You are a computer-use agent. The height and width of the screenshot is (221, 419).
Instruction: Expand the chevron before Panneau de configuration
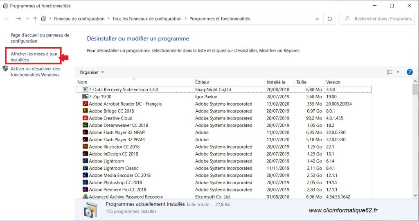click(50, 19)
